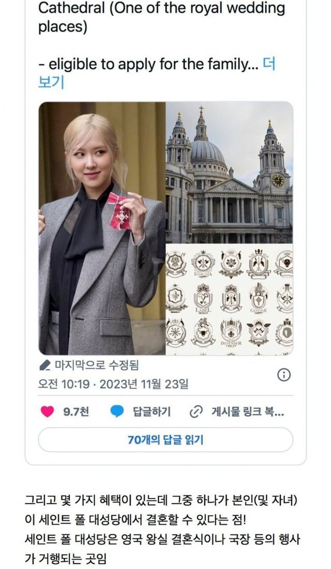This screenshot has height=569, width=331.
Task: Click the chain link copy icon
Action: 196,411
